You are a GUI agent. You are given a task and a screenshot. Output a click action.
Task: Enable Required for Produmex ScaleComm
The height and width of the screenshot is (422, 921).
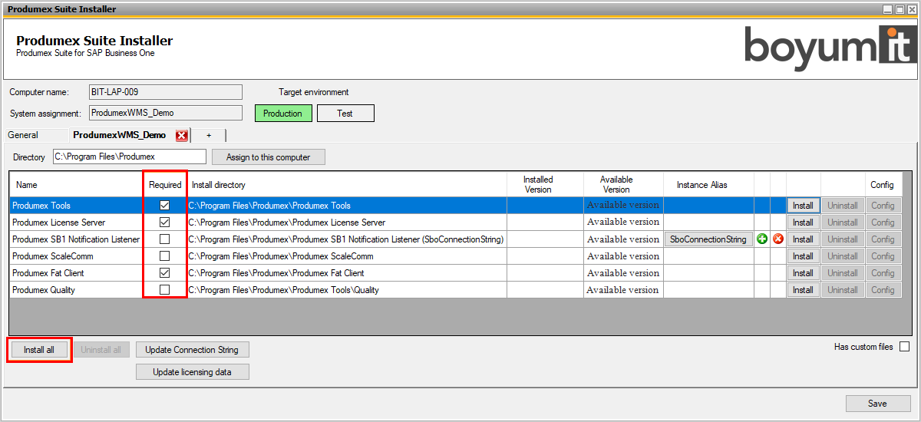pos(164,256)
